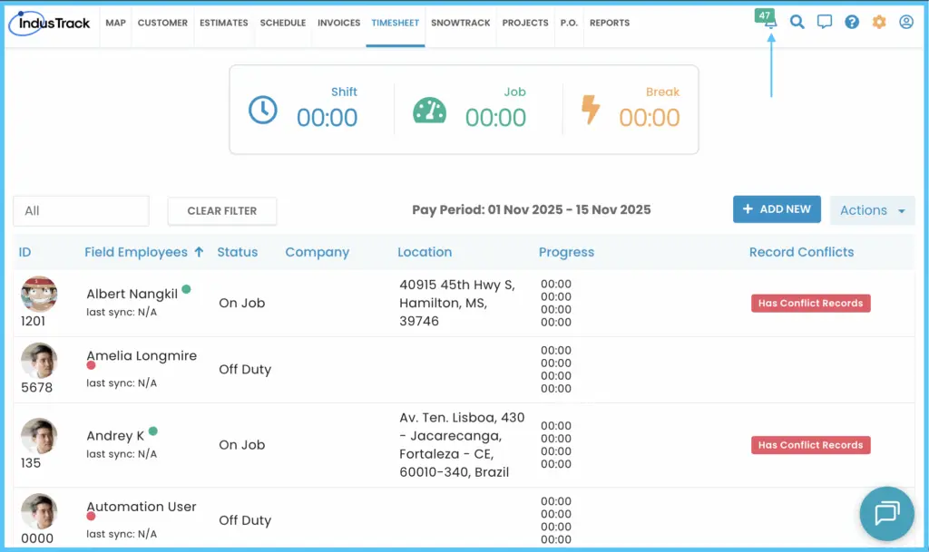
Task: Open the notifications bell with 47 badge
Action: (767, 18)
